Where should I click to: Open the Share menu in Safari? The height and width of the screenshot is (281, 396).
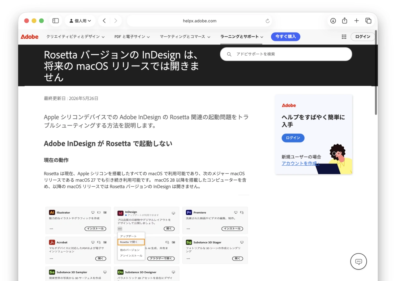[x=345, y=20]
